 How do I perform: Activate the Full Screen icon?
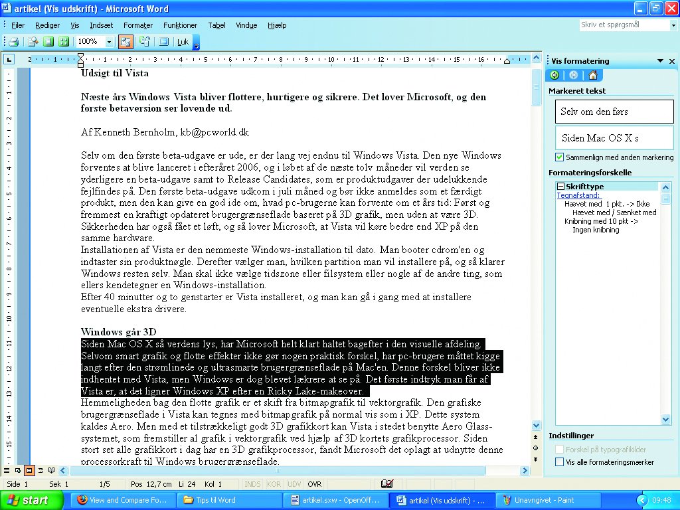(x=163, y=42)
